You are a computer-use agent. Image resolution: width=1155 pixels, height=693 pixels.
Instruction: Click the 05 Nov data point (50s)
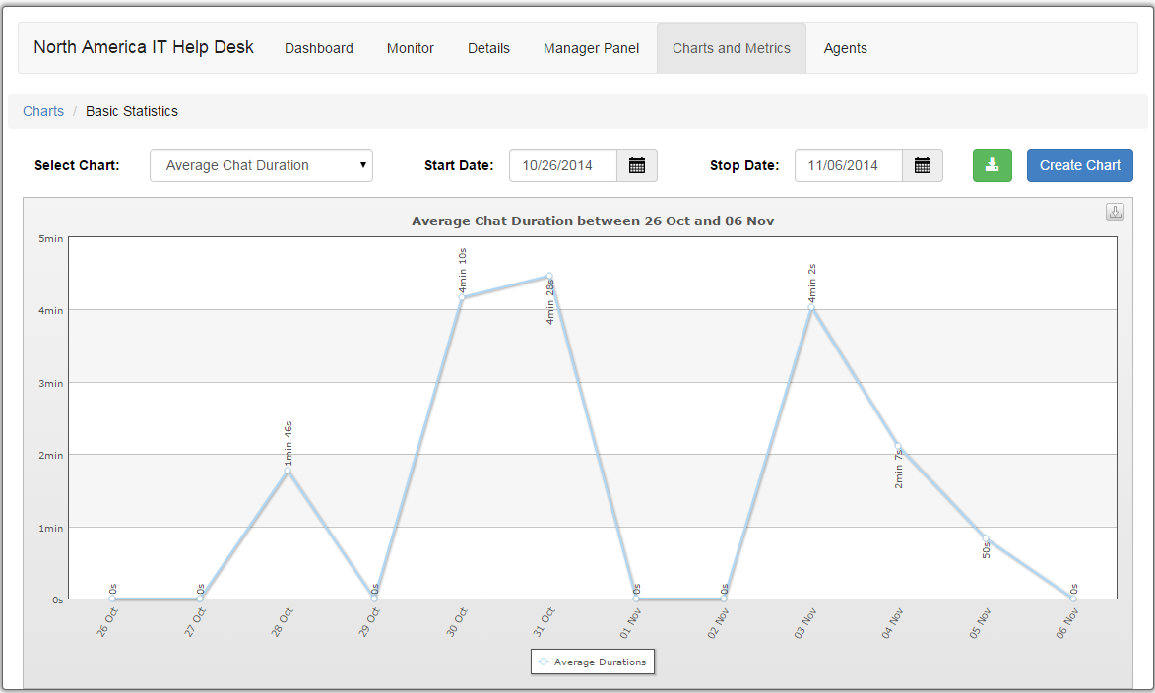tap(986, 538)
